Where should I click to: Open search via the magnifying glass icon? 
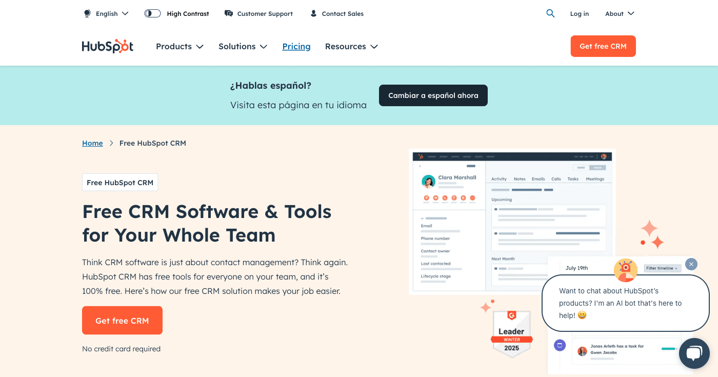tap(550, 13)
